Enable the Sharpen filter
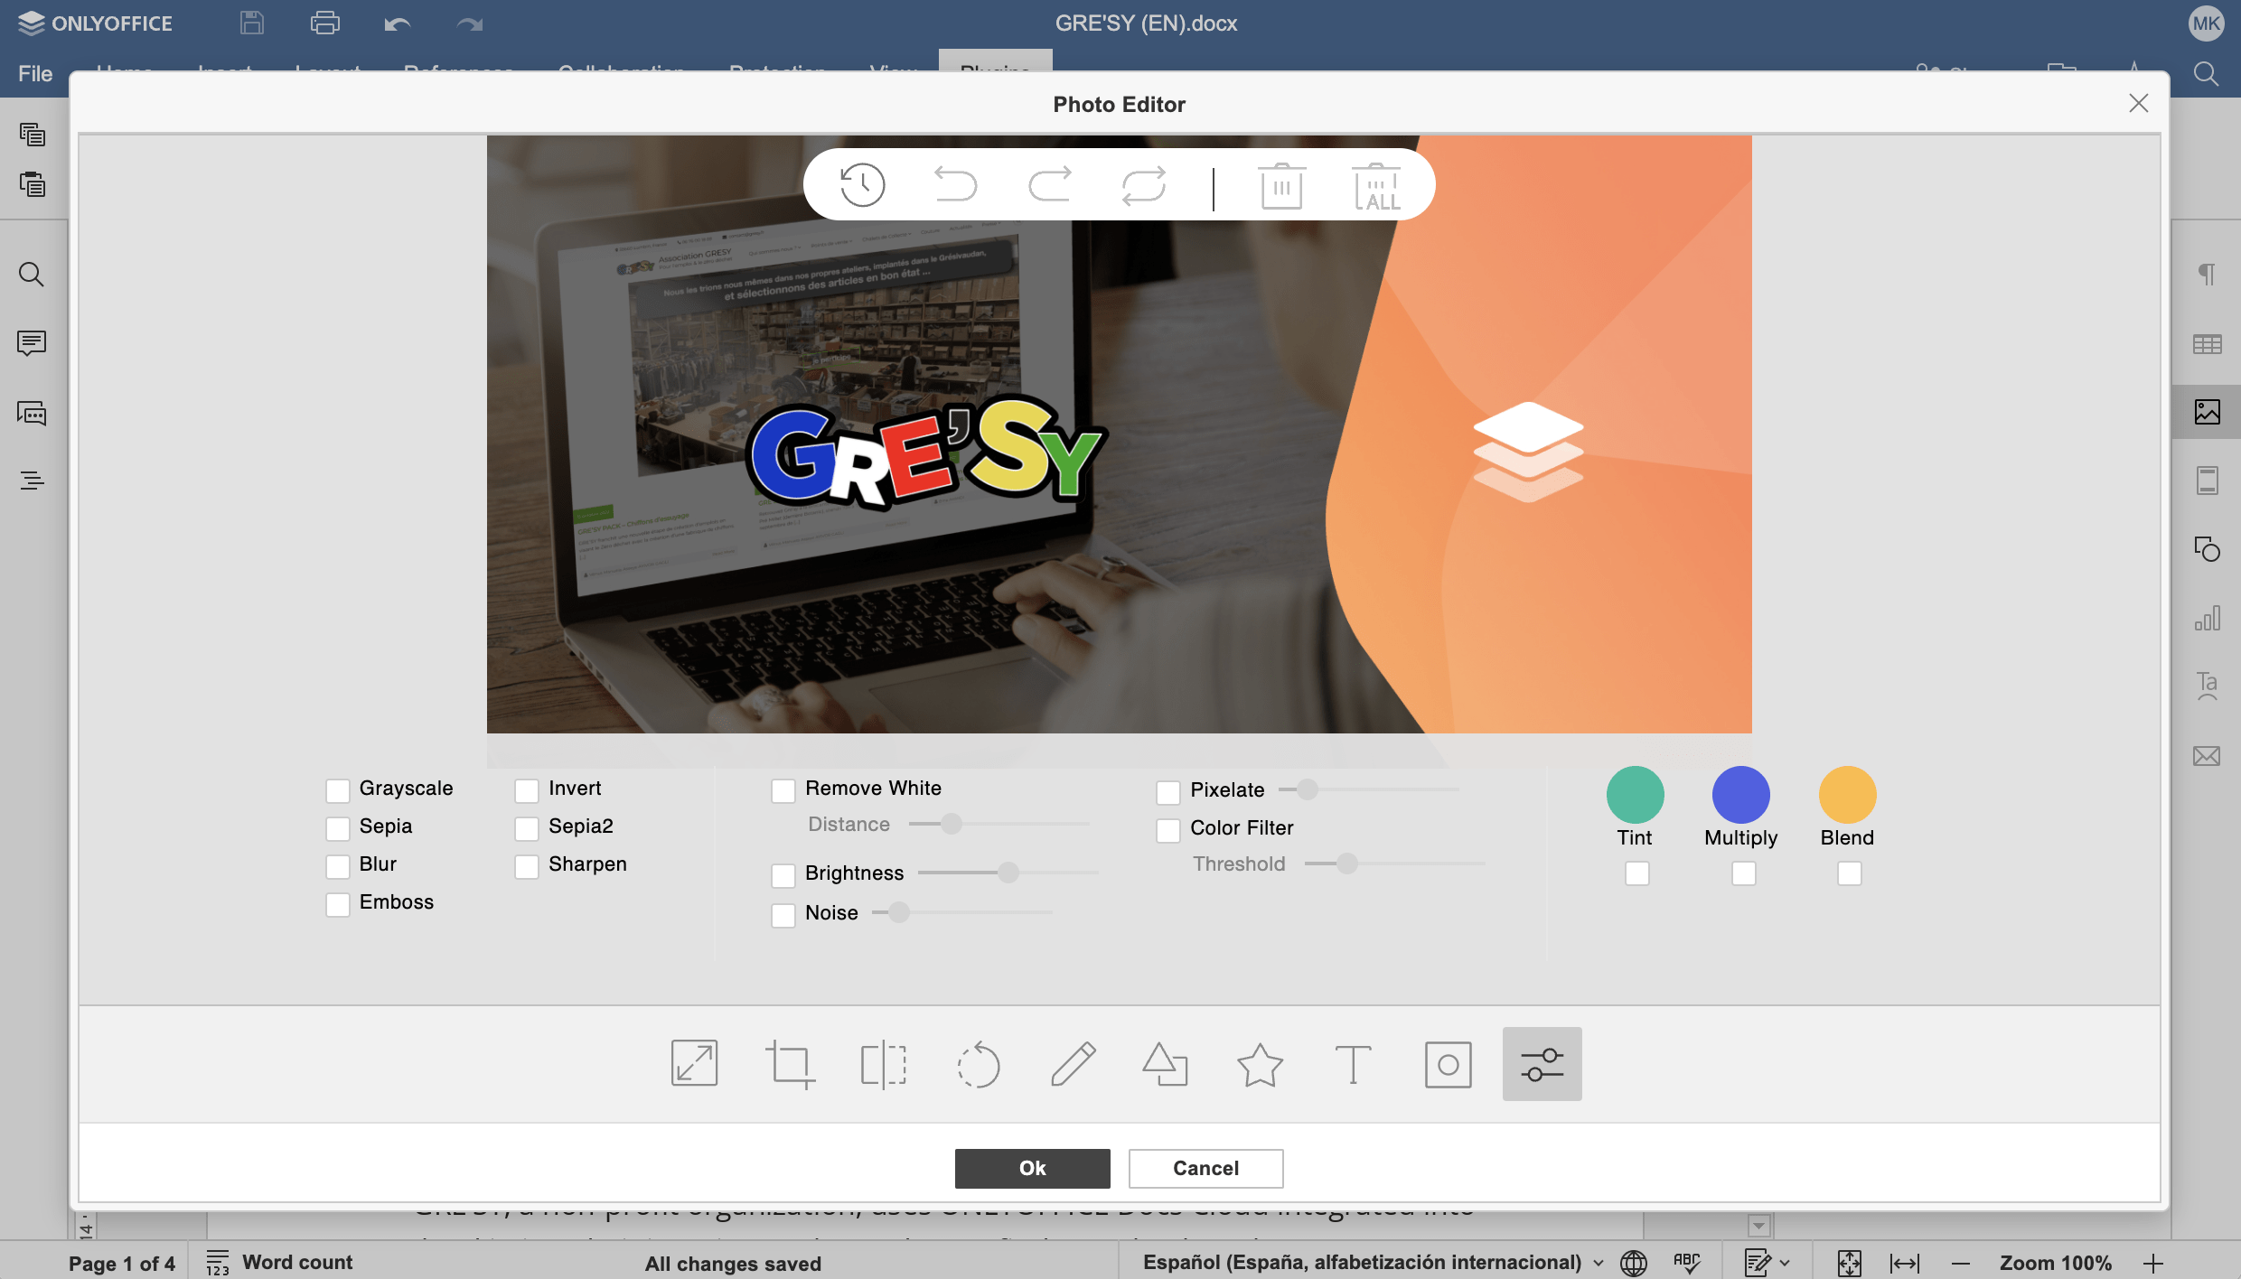The height and width of the screenshot is (1279, 2241). coord(527,866)
